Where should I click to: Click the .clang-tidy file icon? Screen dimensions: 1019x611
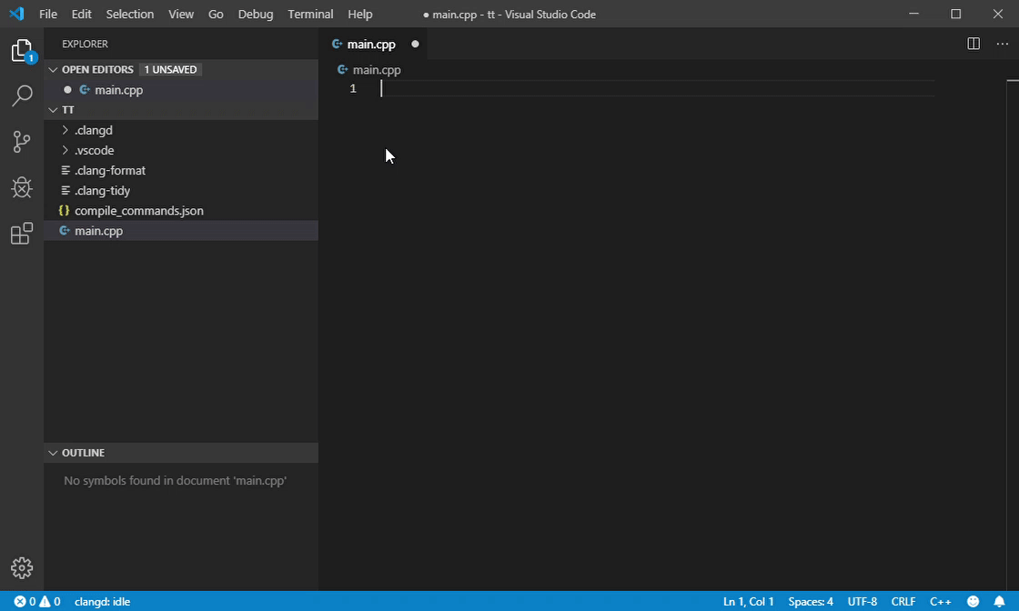[65, 190]
